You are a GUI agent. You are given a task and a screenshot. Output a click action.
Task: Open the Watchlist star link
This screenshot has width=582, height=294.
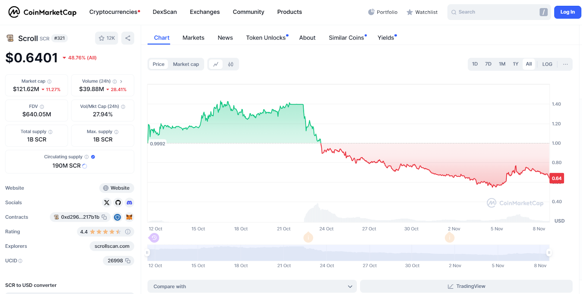422,12
